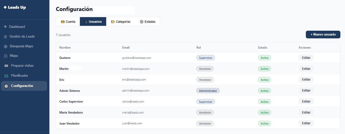Viewport: 345px width, 134px height.
Task: Click the + Nuevo usuario button
Action: tap(323, 35)
